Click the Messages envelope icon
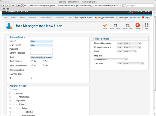The height and width of the screenshot is (116, 156). click(117, 17)
